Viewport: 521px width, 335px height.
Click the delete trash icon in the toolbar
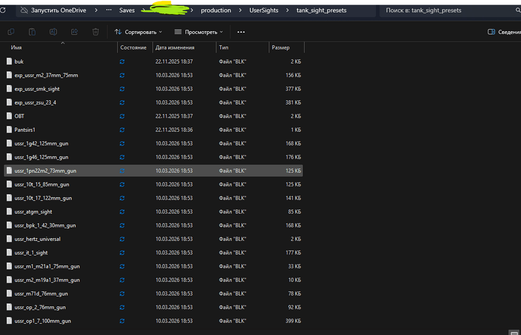point(95,32)
